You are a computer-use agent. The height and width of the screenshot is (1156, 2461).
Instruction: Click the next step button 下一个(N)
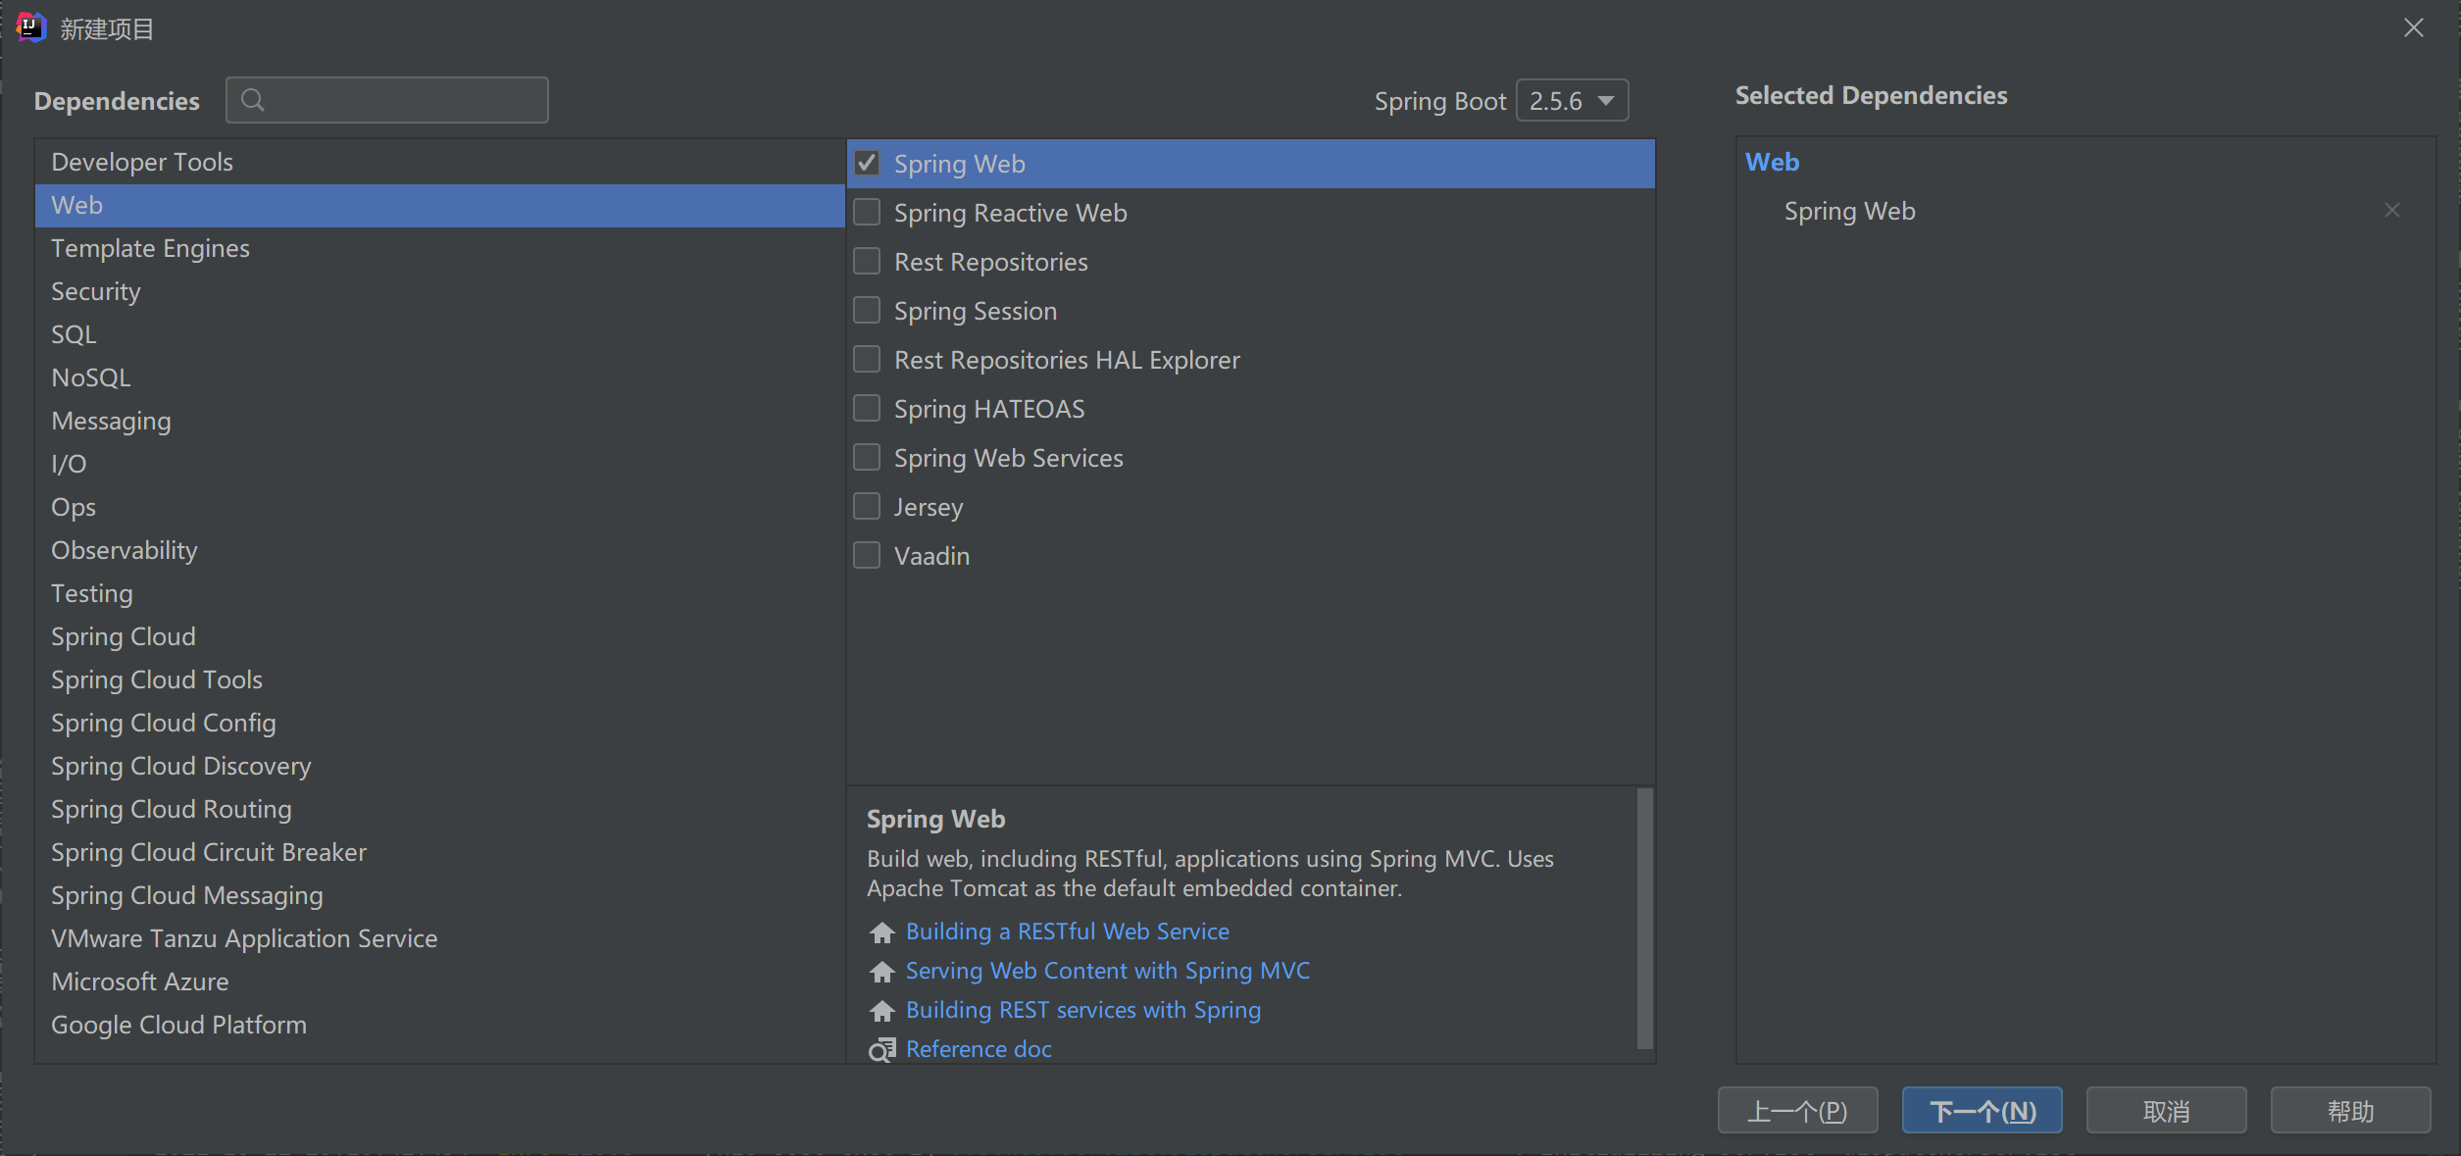1980,1111
